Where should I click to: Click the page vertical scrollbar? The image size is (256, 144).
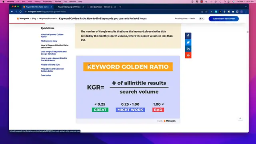point(248,32)
